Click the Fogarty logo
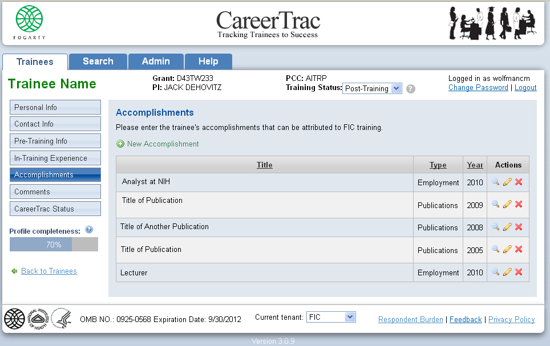This screenshot has width=550, height=346. pos(30,22)
